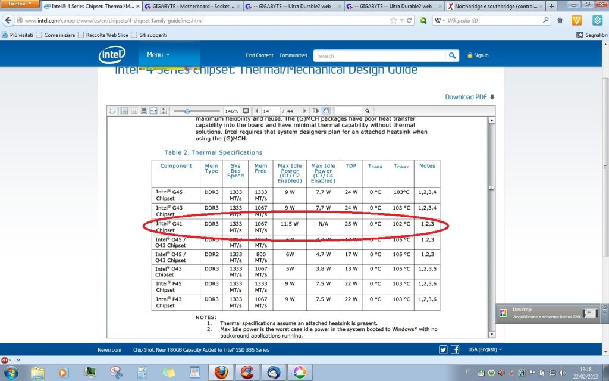Open the Firefox orange menu button
Image resolution: width=609 pixels, height=381 pixels.
click(20, 4)
